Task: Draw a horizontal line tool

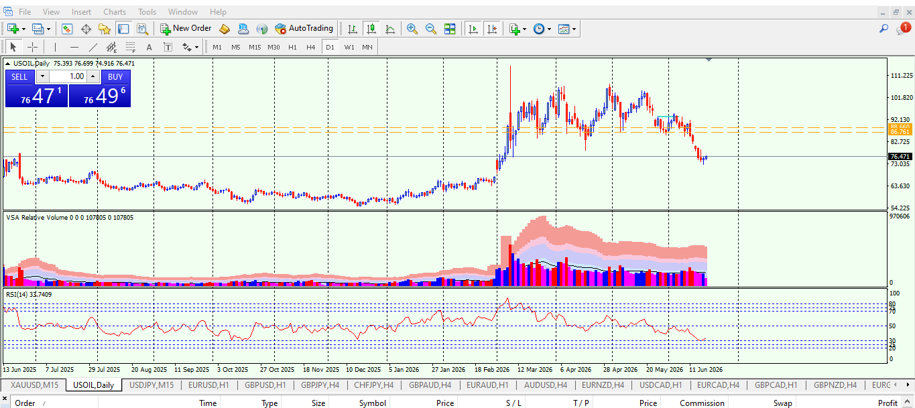Action: pyautogui.click(x=74, y=47)
